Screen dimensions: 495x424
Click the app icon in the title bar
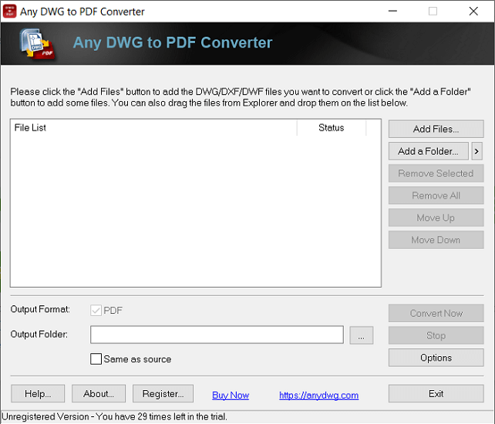[x=9, y=12]
